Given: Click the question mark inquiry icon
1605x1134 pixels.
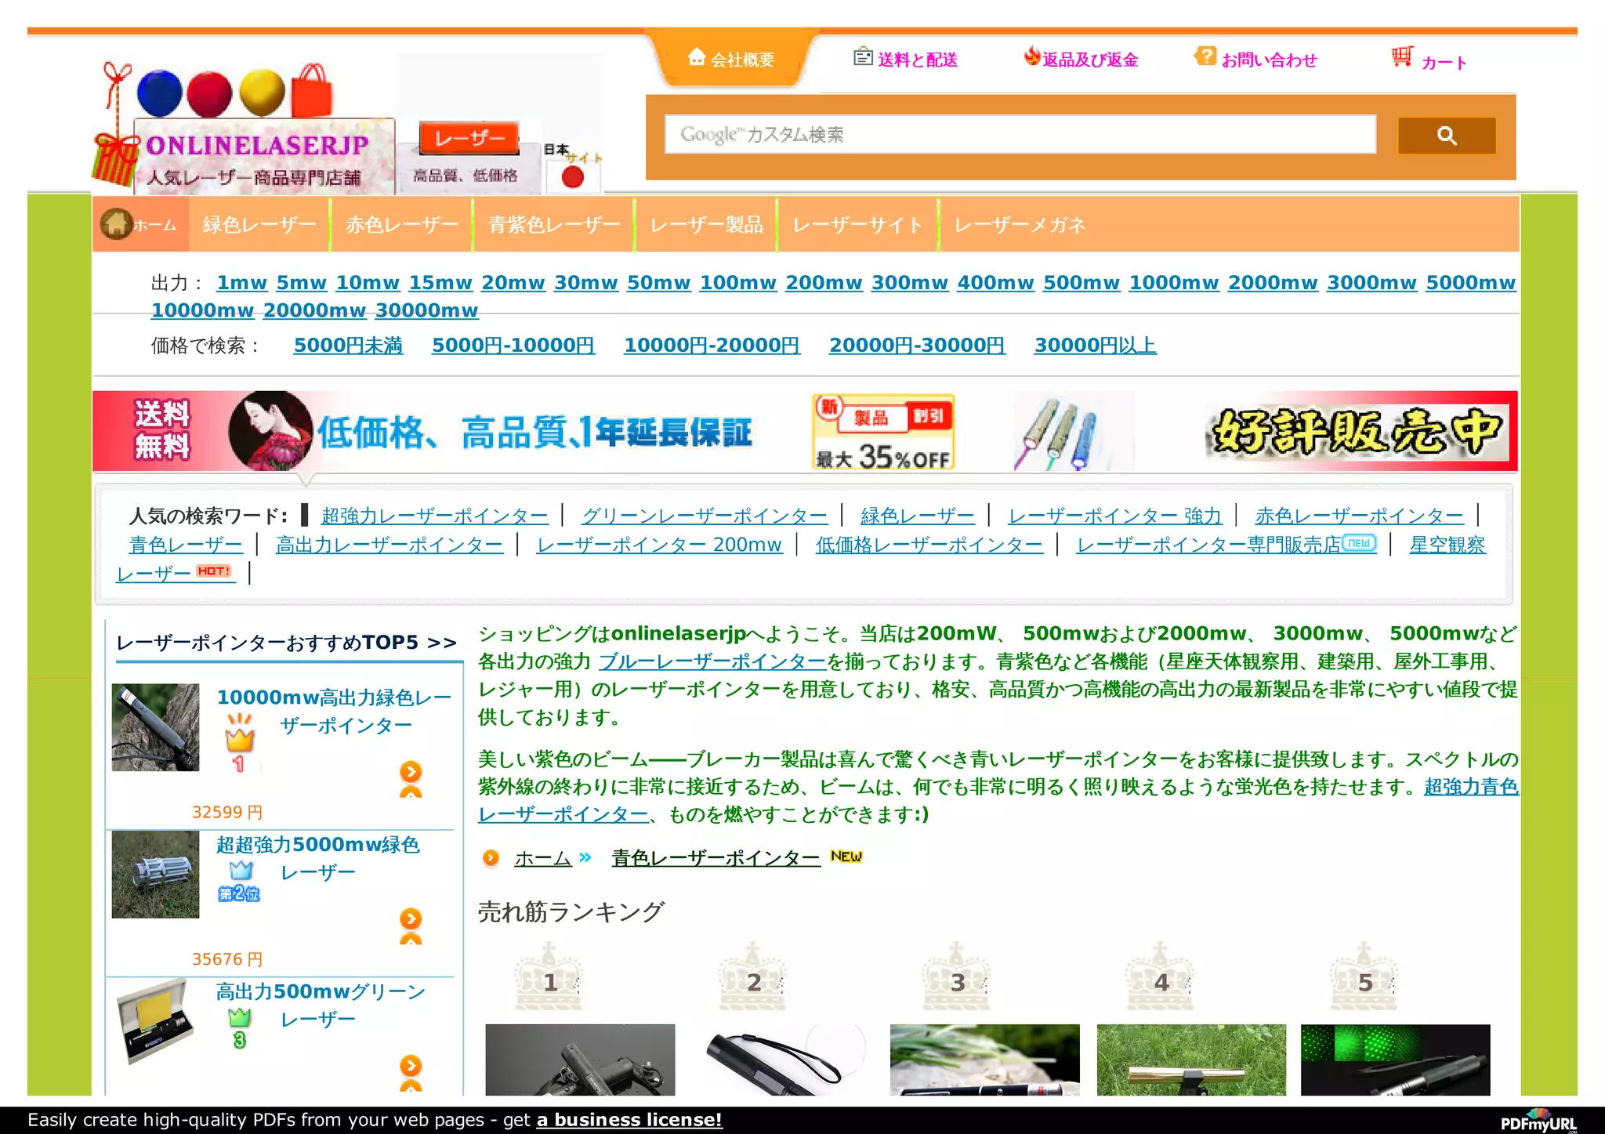Looking at the screenshot, I should 1205,56.
